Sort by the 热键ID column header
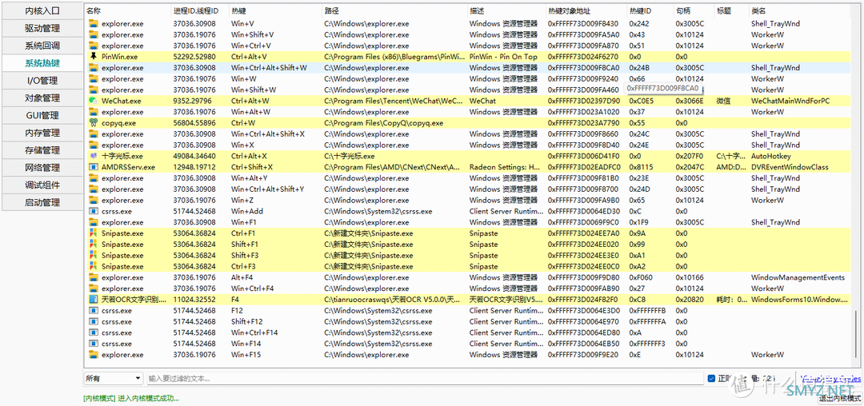864x406 pixels. pos(650,10)
